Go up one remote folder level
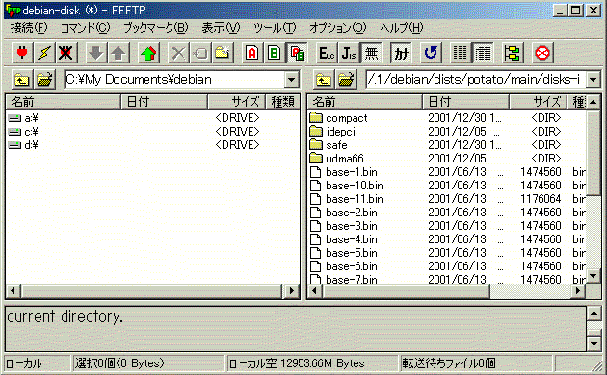The width and height of the screenshot is (607, 375). tap(323, 80)
